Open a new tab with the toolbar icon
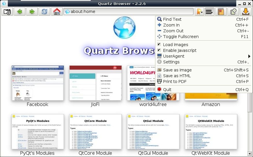The width and height of the screenshot is (253, 157). 7,12
